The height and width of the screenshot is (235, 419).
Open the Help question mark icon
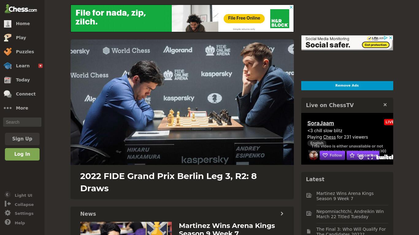pos(8,222)
